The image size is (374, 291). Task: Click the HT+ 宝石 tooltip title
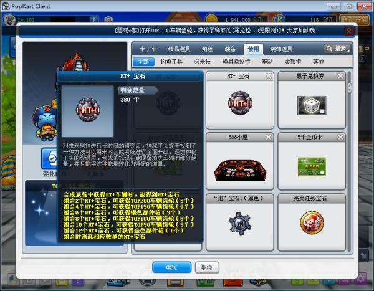133,76
